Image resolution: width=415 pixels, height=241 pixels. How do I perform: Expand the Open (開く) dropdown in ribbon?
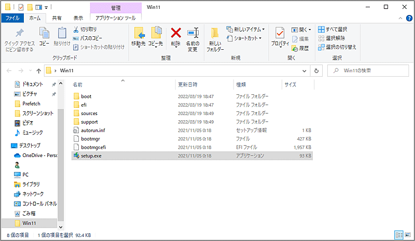[301, 30]
